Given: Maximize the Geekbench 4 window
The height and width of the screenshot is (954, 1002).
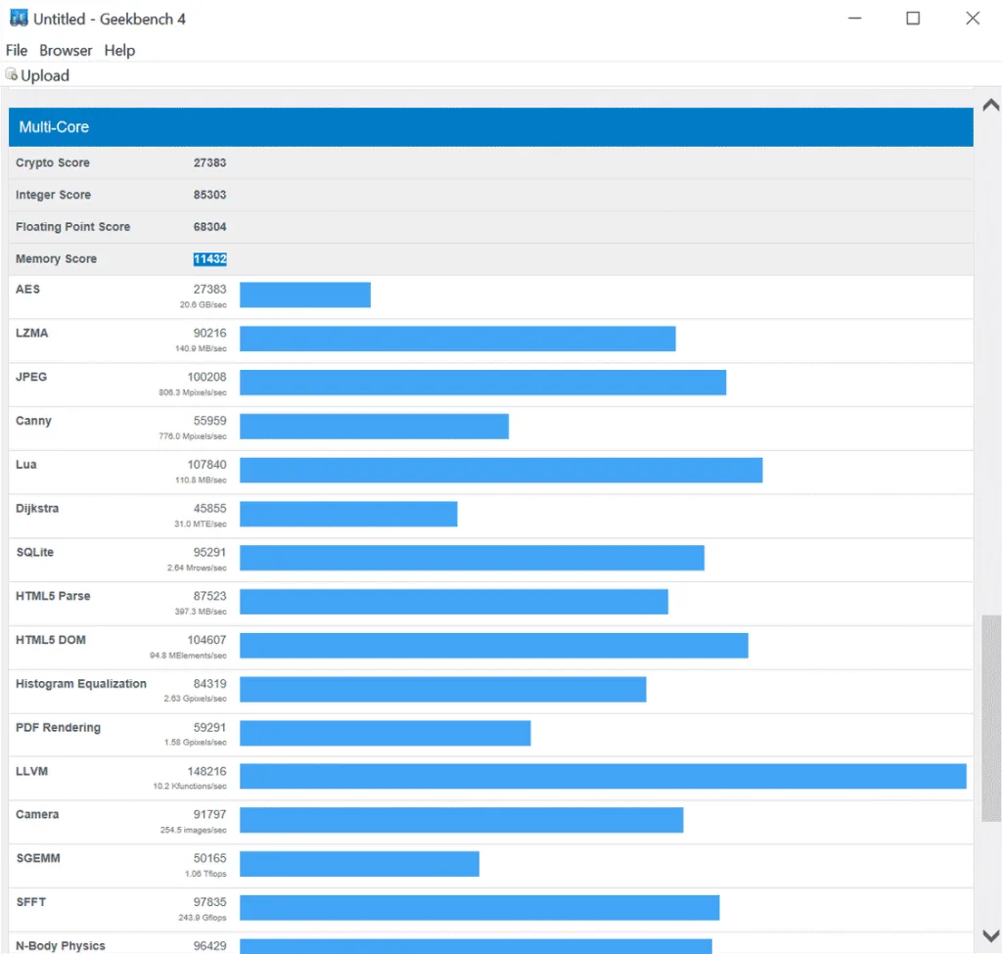Looking at the screenshot, I should (x=913, y=18).
